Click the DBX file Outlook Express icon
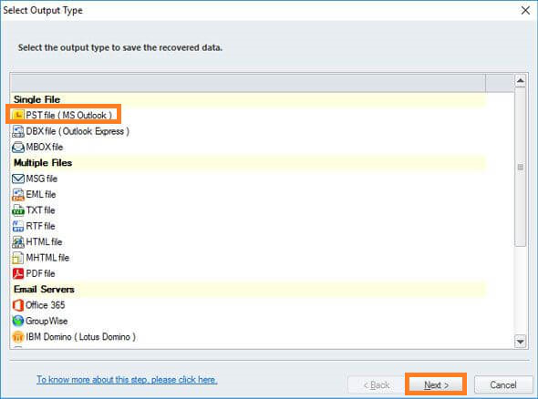The width and height of the screenshot is (538, 399). pyautogui.click(x=18, y=131)
